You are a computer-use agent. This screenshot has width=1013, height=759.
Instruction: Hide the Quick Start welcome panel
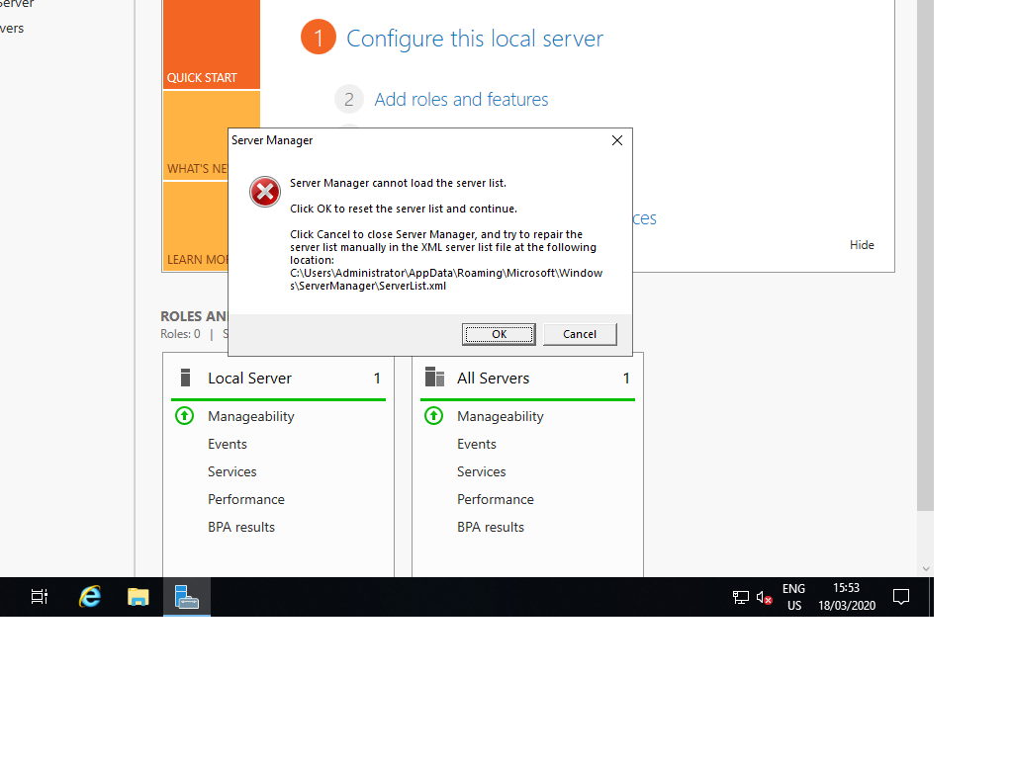[862, 245]
